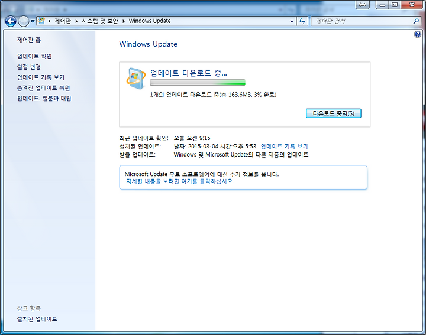426x335 pixels.
Task: Open the blue help question-mark icon
Action: point(417,34)
